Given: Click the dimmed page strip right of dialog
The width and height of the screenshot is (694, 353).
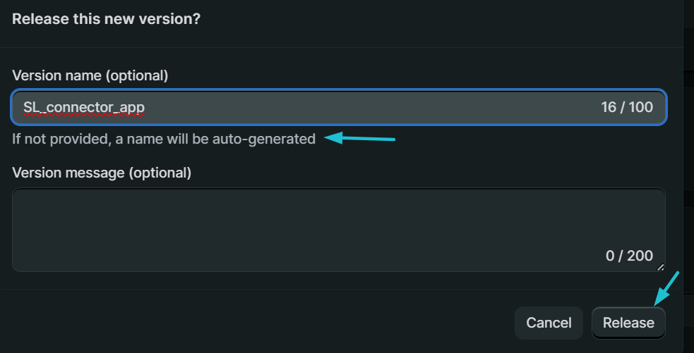Looking at the screenshot, I should point(688,176).
